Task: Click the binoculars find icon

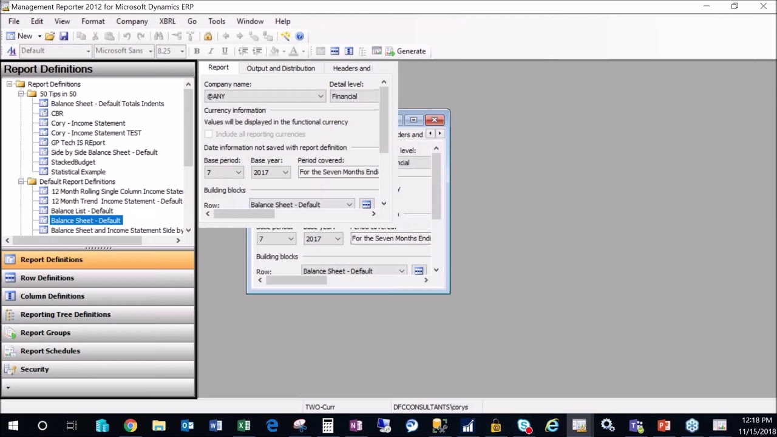Action: click(158, 36)
